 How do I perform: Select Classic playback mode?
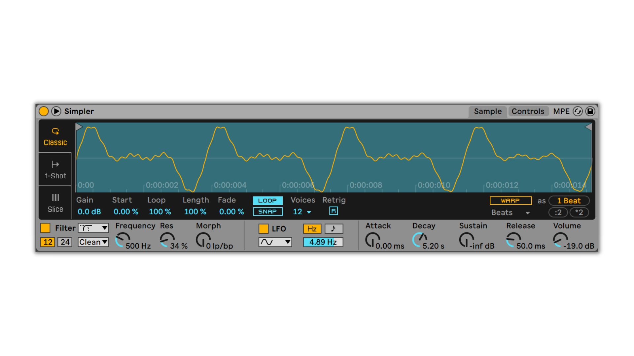(x=55, y=137)
